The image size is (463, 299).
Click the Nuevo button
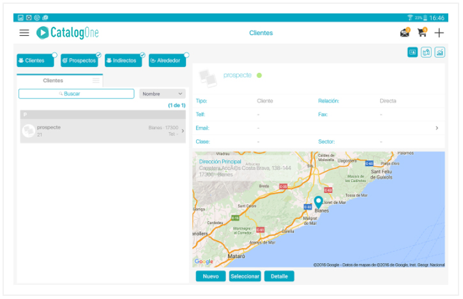(211, 276)
